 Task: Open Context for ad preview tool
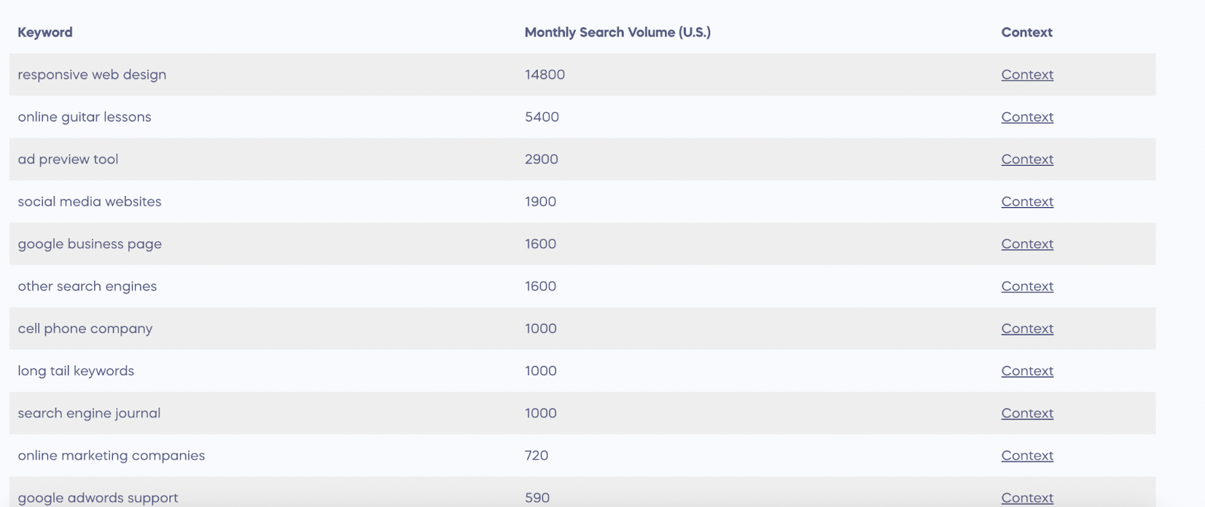coord(1027,159)
